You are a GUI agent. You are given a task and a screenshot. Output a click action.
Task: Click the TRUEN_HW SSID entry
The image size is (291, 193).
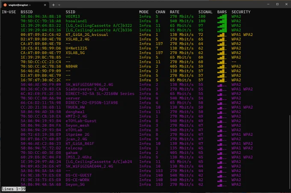(x=75, y=107)
